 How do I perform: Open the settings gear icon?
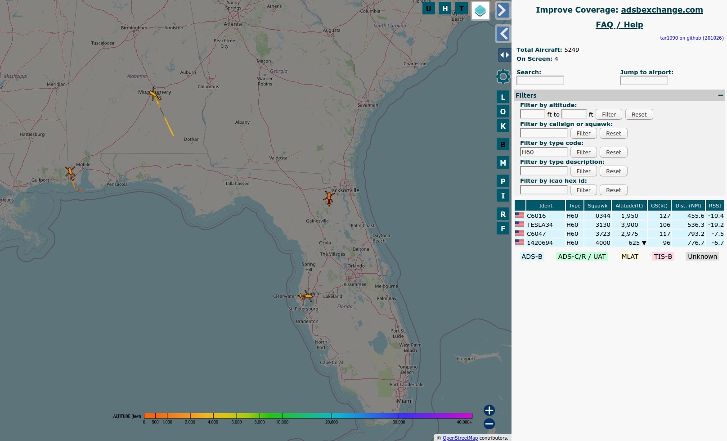pyautogui.click(x=503, y=76)
